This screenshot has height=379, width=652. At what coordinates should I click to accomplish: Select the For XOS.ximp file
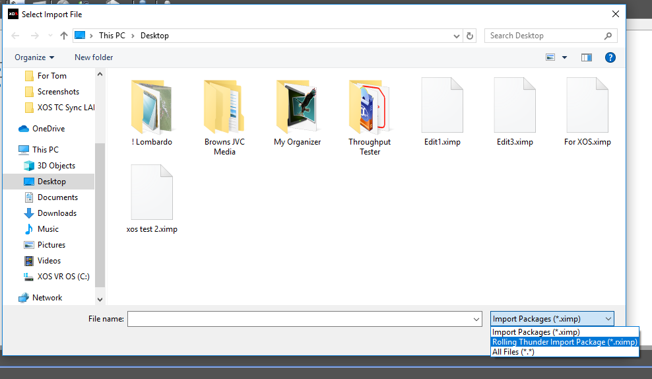(587, 112)
